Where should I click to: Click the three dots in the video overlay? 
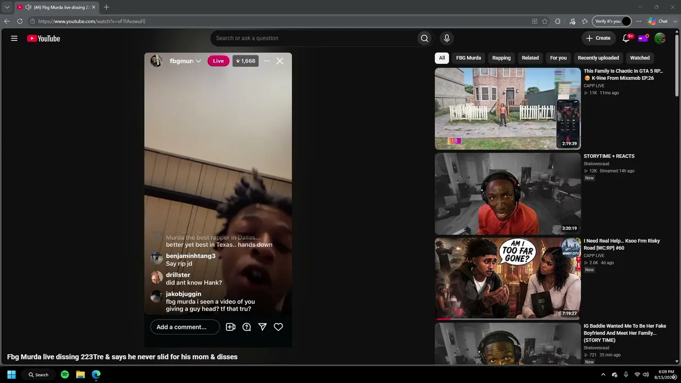point(267,61)
